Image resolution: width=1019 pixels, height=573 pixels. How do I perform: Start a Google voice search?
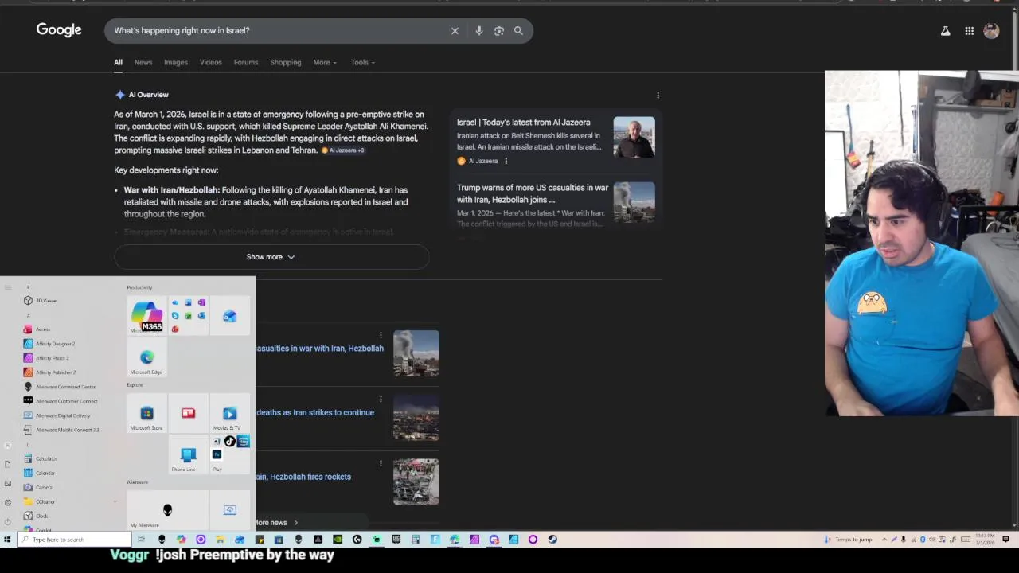click(x=478, y=31)
